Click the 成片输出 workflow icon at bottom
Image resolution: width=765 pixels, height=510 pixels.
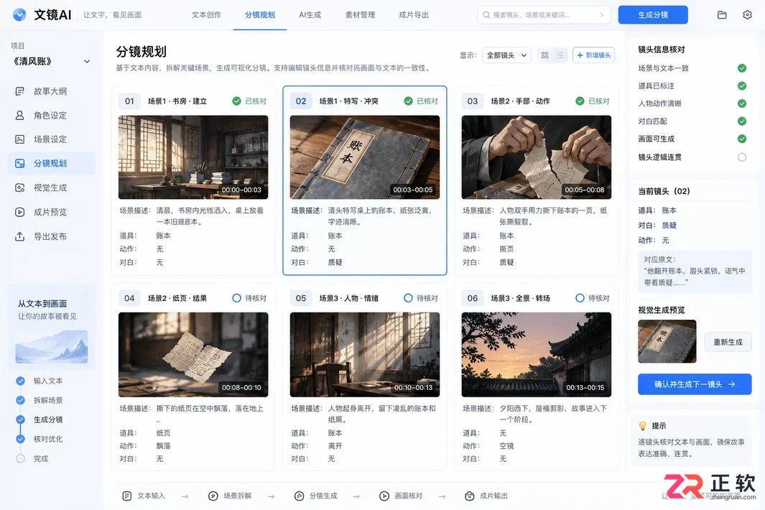coord(469,496)
